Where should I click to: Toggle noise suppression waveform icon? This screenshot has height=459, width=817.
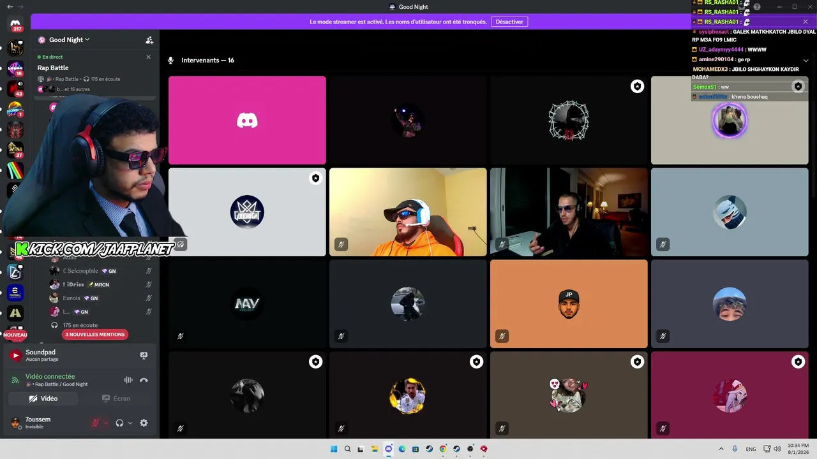coord(128,380)
